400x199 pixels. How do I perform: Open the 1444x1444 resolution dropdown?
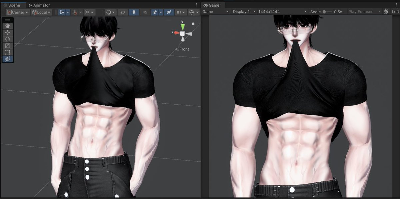282,12
